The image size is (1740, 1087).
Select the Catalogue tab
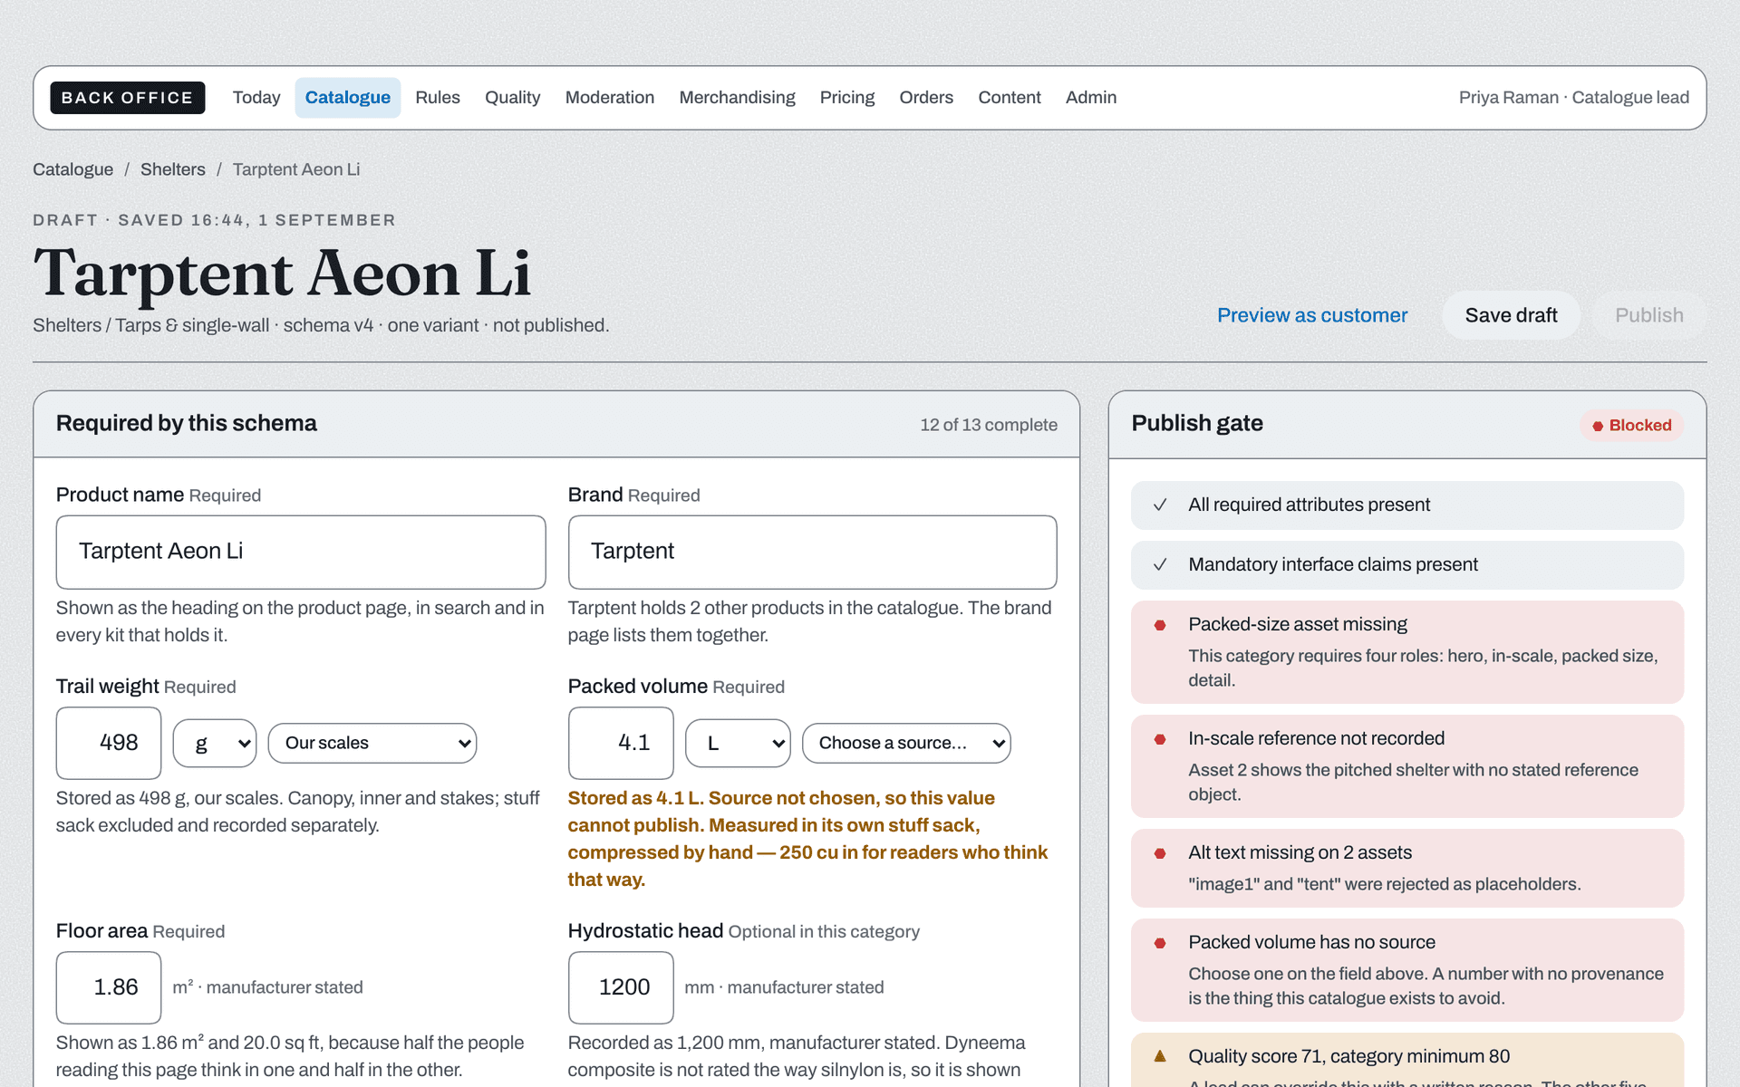[x=348, y=98]
